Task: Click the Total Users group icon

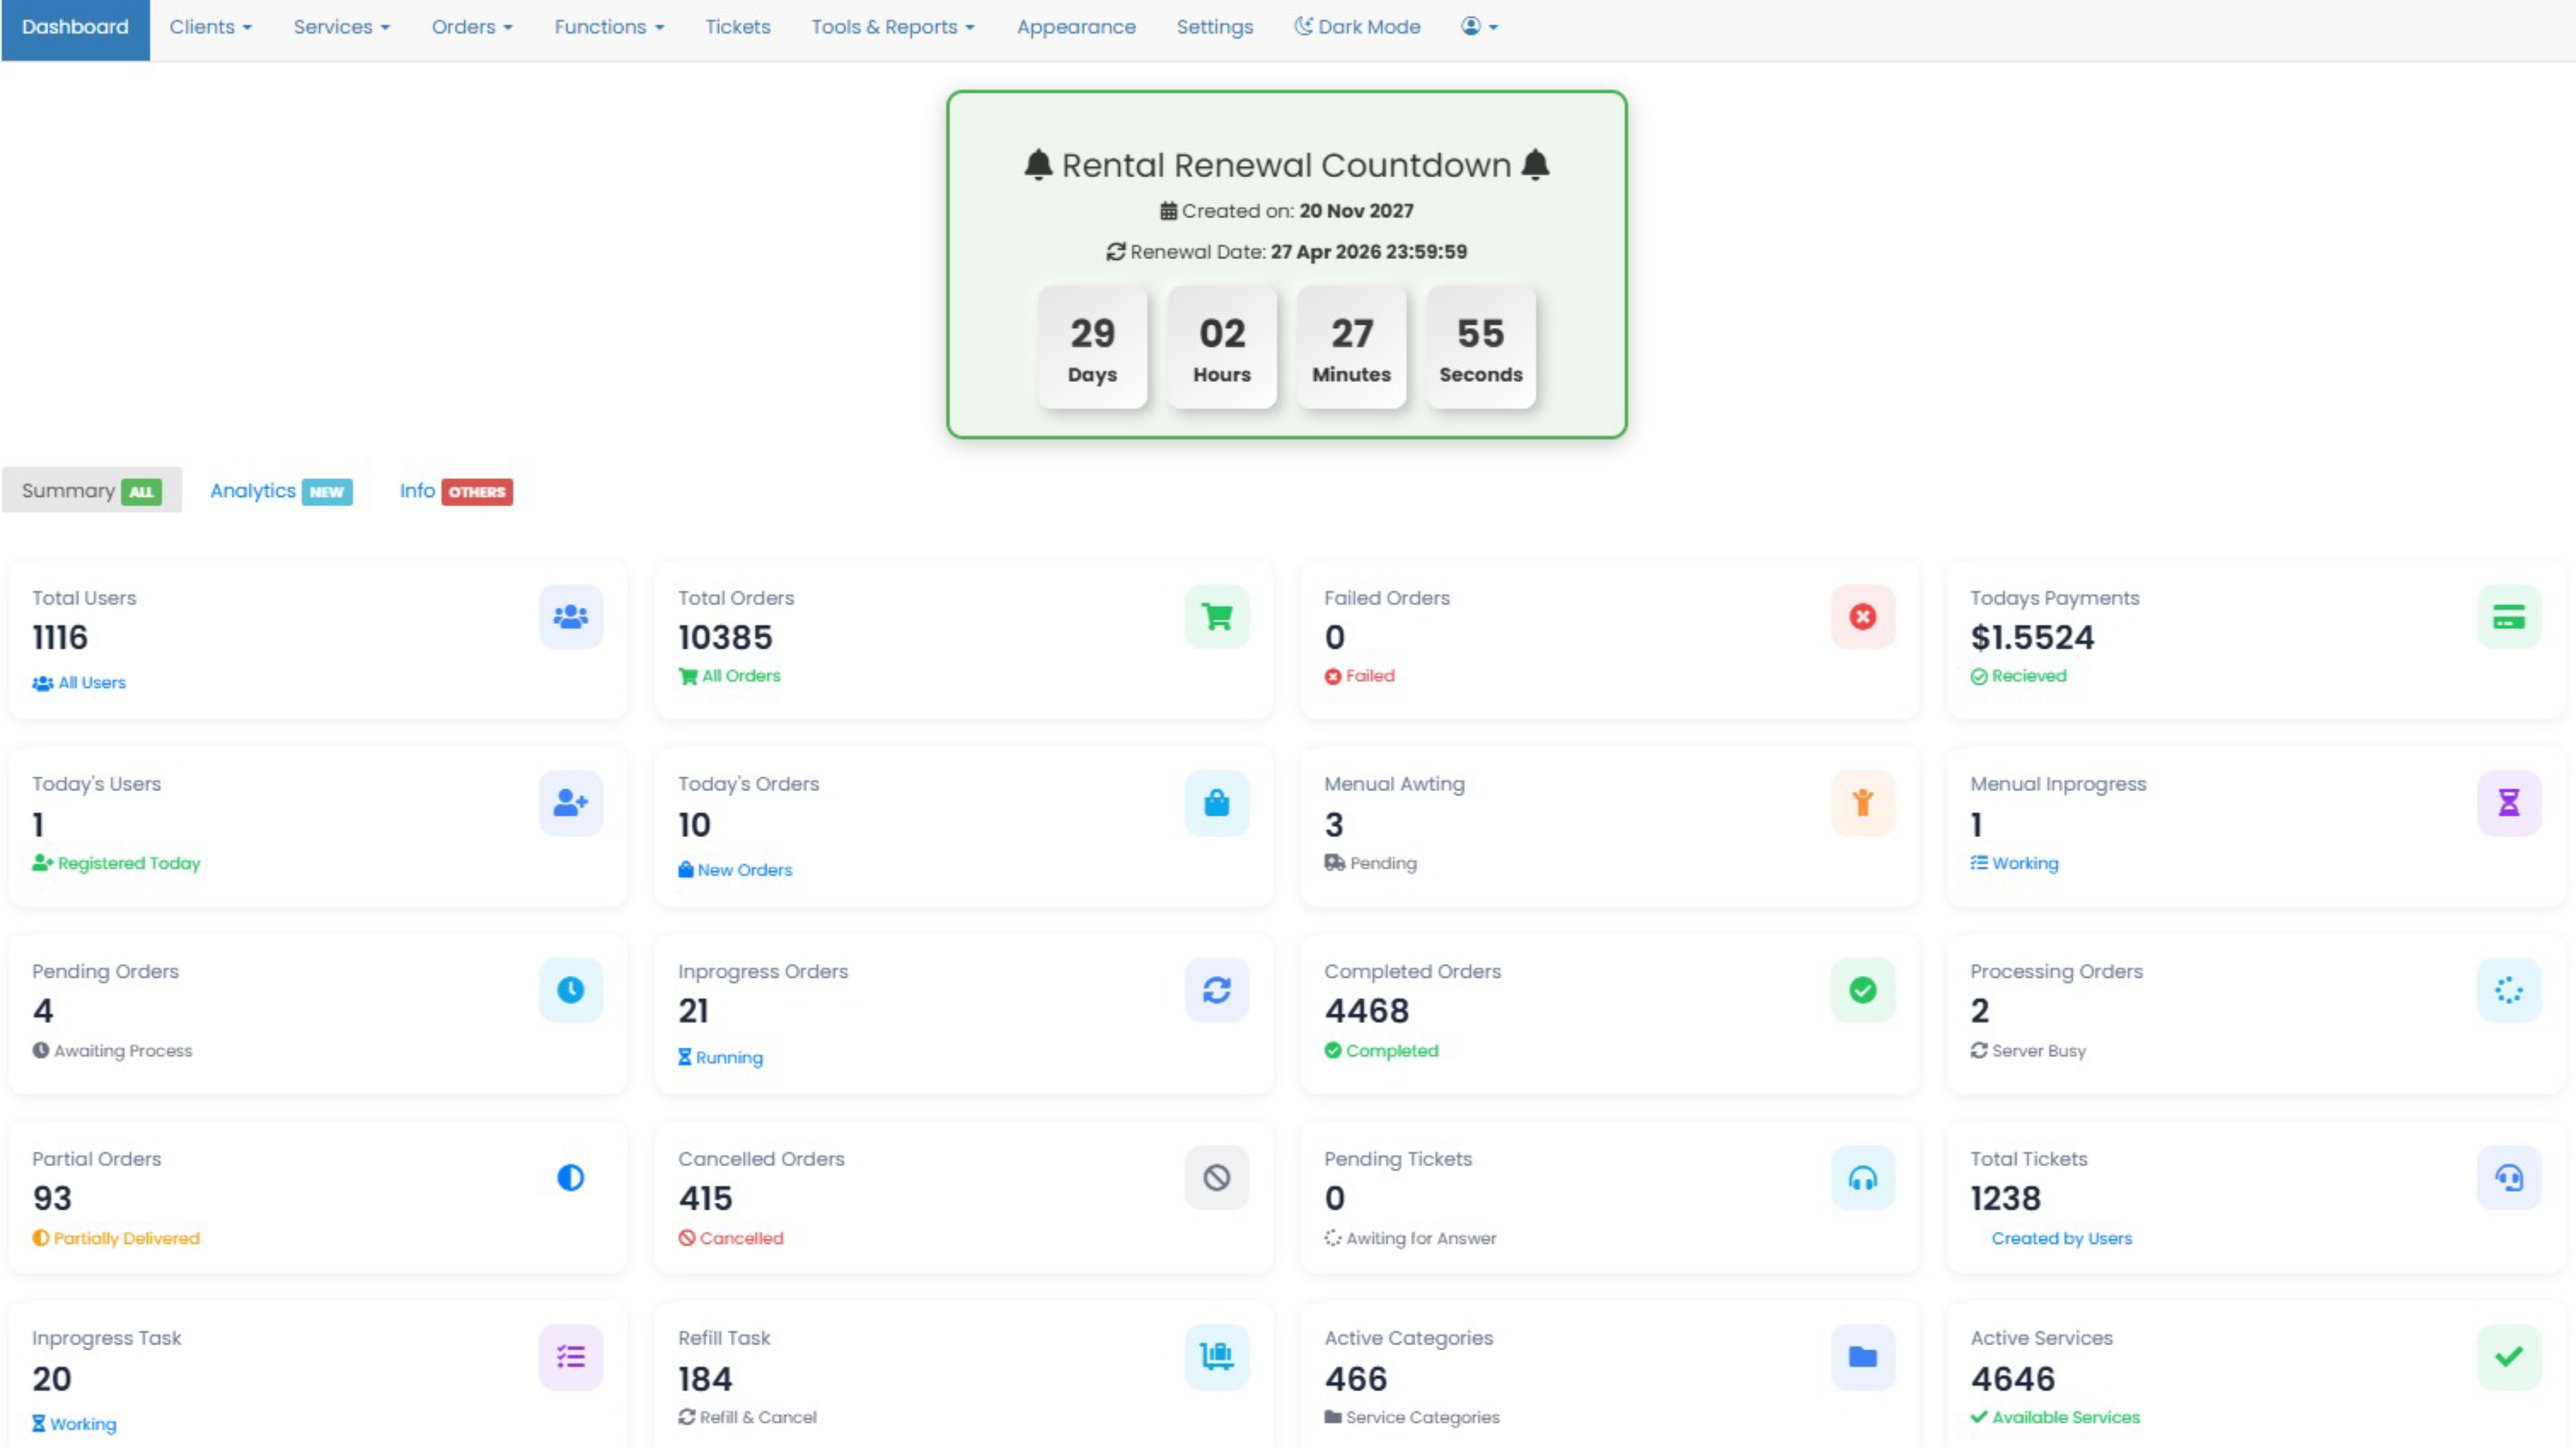Action: [570, 617]
